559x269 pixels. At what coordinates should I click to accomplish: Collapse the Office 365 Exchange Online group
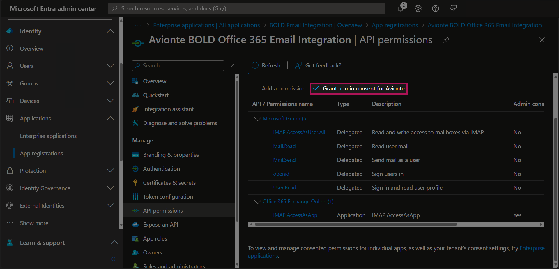click(x=257, y=202)
